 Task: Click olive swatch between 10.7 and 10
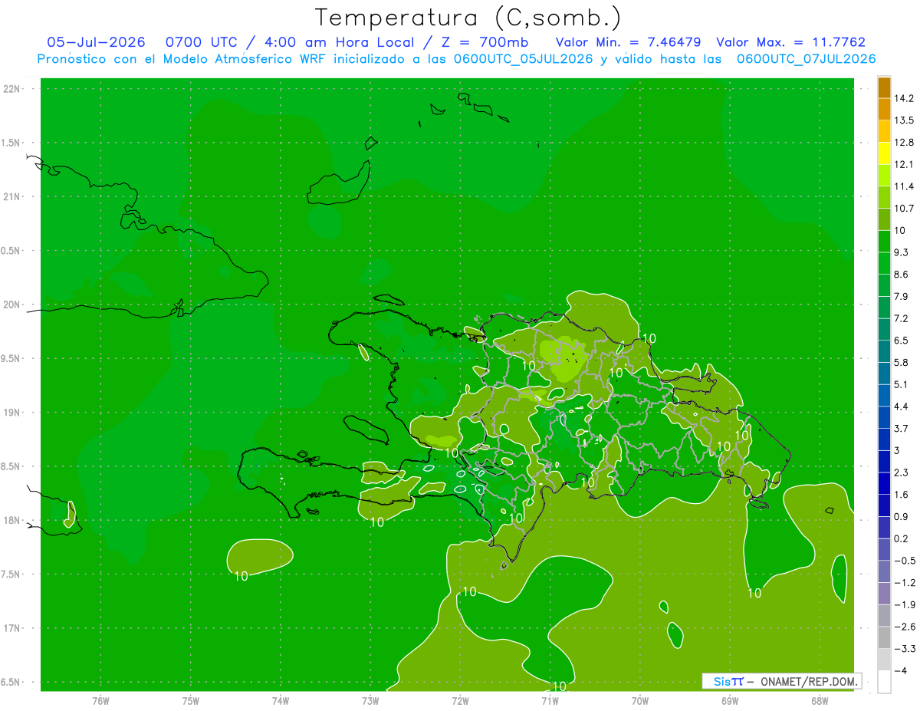[x=884, y=219]
